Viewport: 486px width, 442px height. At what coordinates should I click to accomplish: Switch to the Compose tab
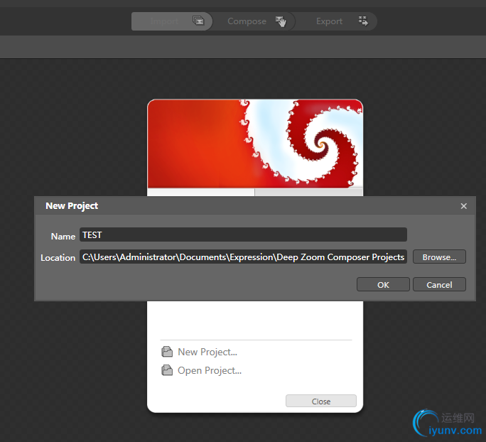(254, 21)
